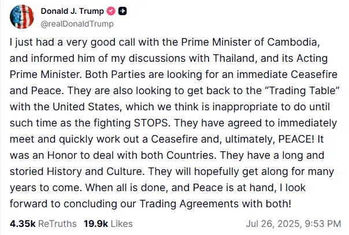The image size is (349, 235).
Task: View the 19.9k likes number
Action: point(96,223)
